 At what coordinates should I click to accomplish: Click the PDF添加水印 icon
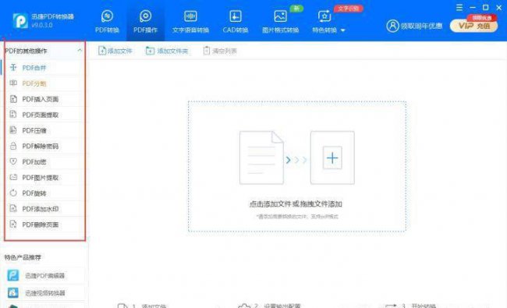coord(13,208)
